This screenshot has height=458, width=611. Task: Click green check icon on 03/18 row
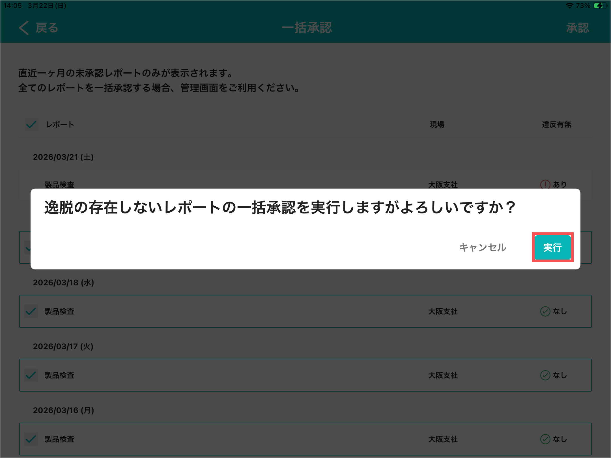pos(545,311)
